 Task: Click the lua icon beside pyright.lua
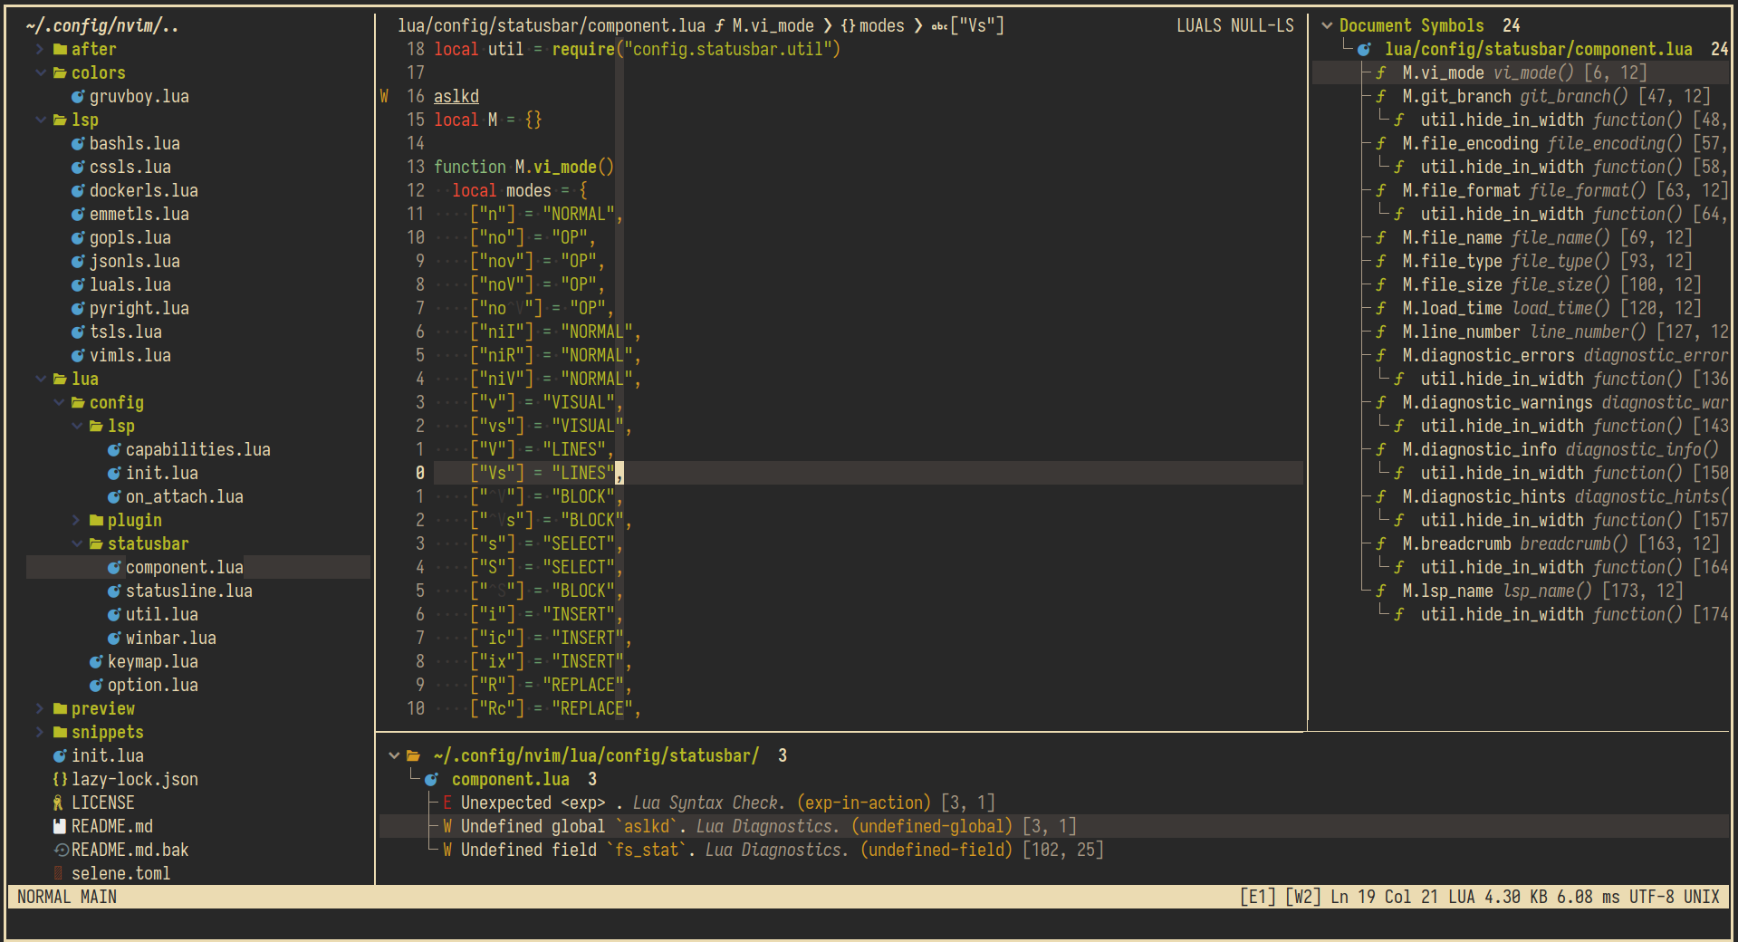78,308
